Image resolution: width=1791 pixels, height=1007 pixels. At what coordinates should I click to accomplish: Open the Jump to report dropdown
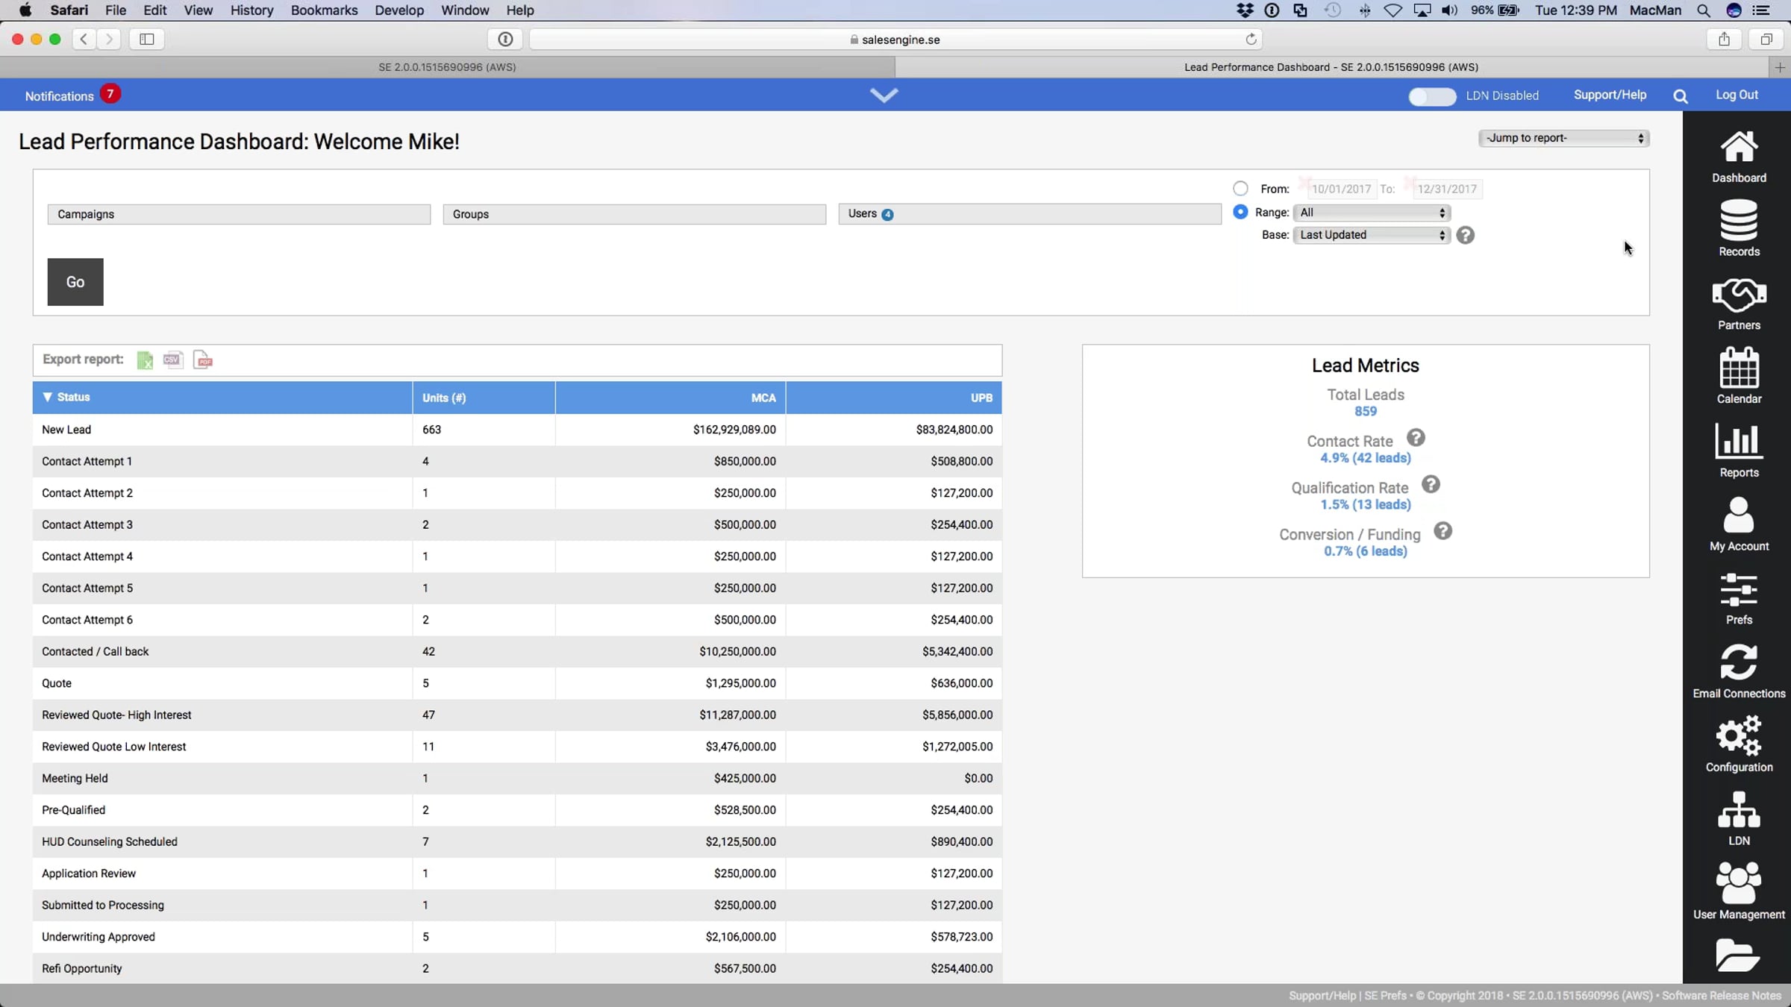point(1563,138)
